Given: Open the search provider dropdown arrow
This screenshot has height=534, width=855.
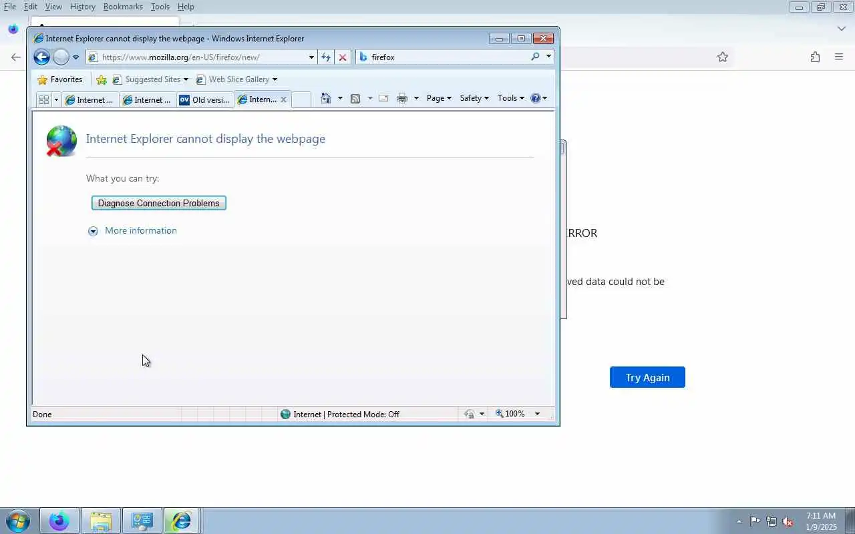Looking at the screenshot, I should [548, 57].
